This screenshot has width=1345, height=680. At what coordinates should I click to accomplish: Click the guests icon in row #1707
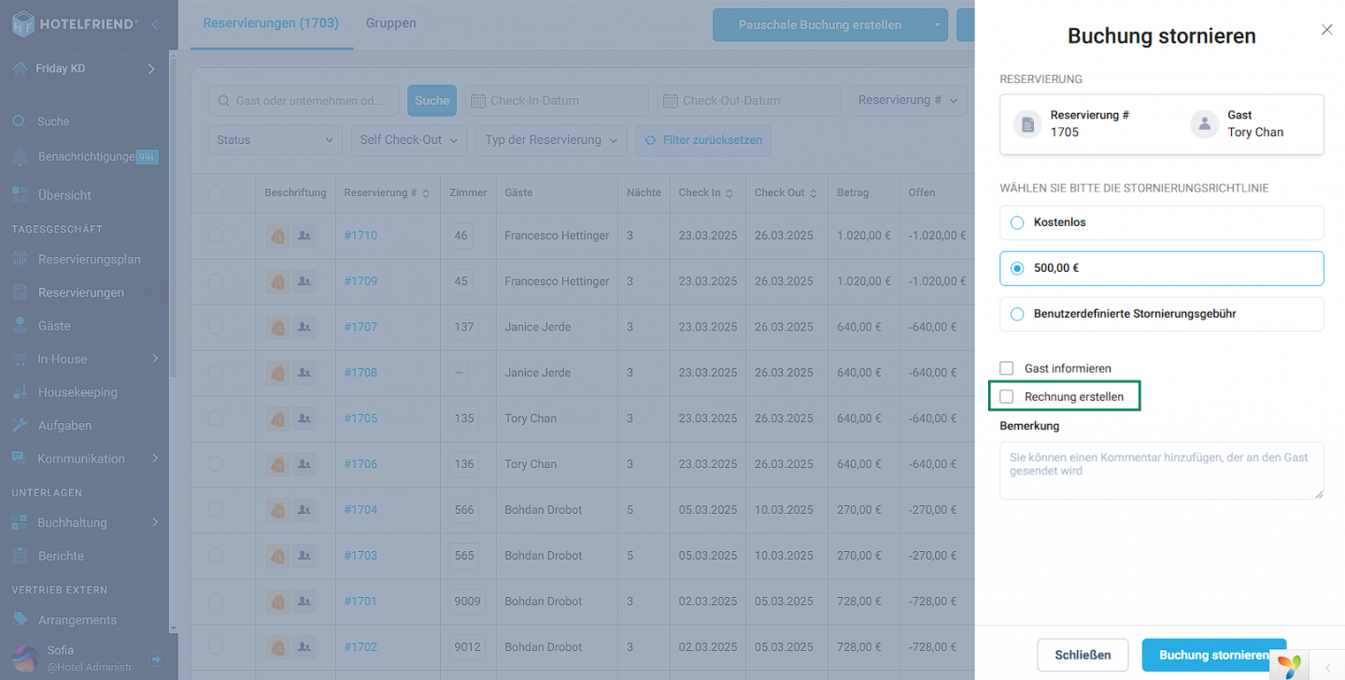304,327
